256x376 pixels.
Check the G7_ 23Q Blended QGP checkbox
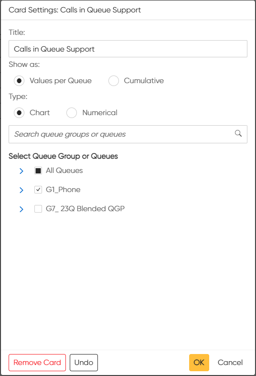(38, 209)
